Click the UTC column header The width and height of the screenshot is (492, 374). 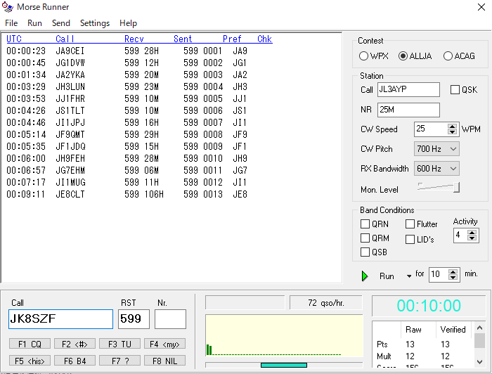(x=14, y=39)
